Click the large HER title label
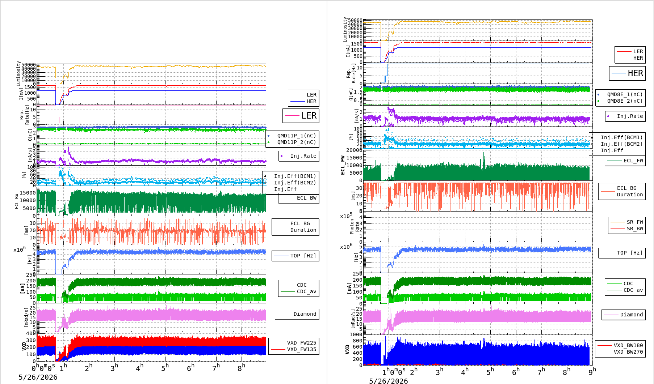 [635, 73]
